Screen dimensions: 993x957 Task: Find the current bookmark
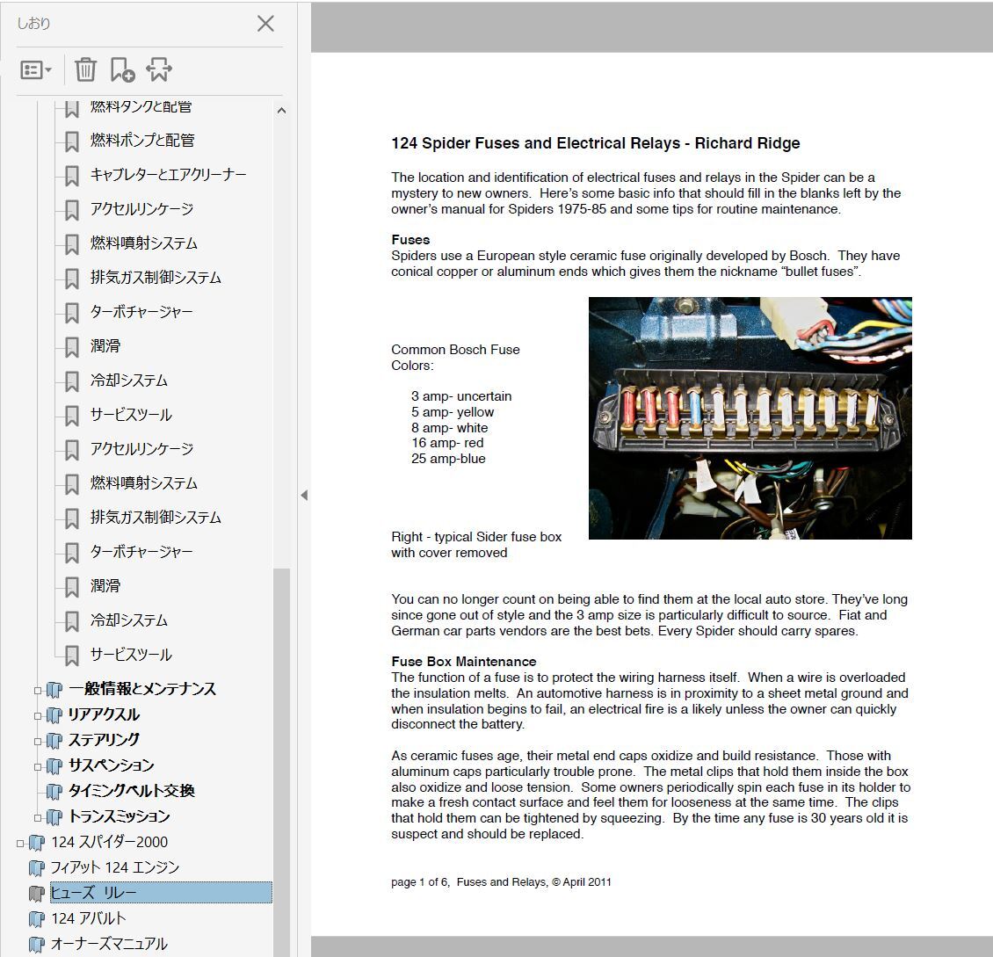(158, 69)
